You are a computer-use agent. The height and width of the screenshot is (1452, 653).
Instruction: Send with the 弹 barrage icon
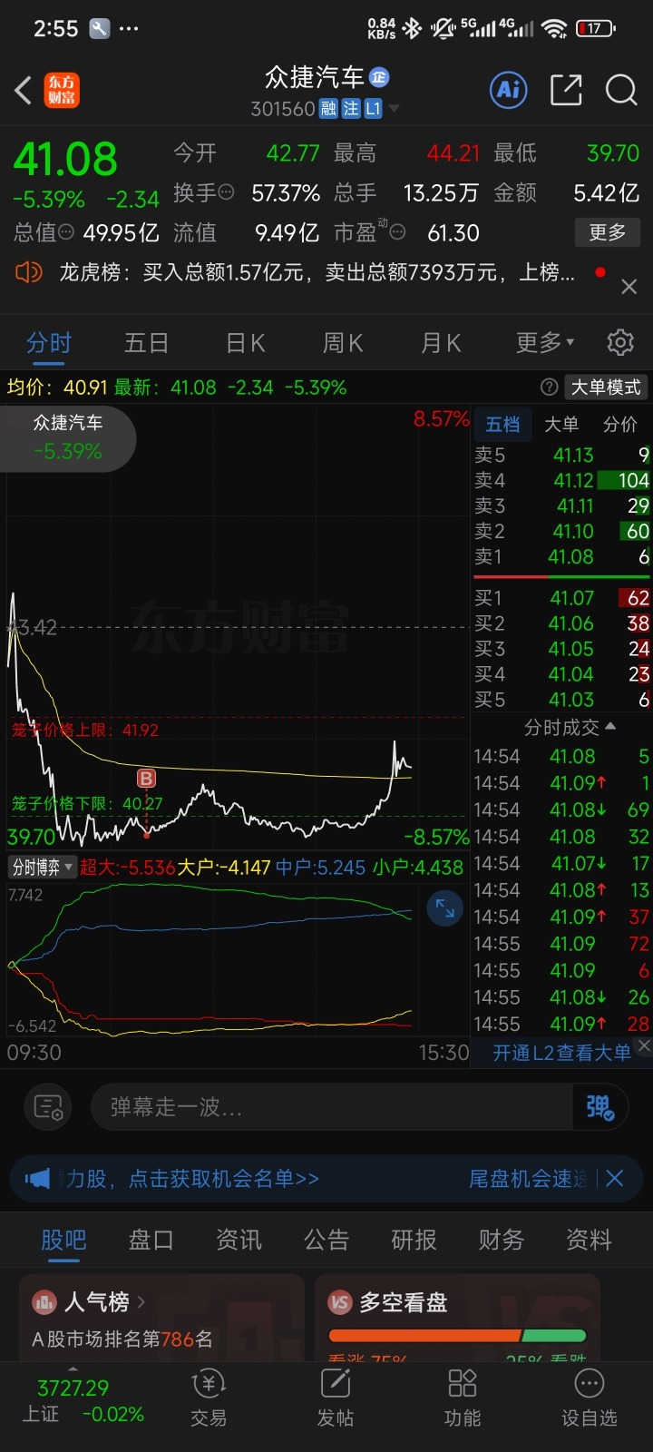click(x=599, y=1107)
